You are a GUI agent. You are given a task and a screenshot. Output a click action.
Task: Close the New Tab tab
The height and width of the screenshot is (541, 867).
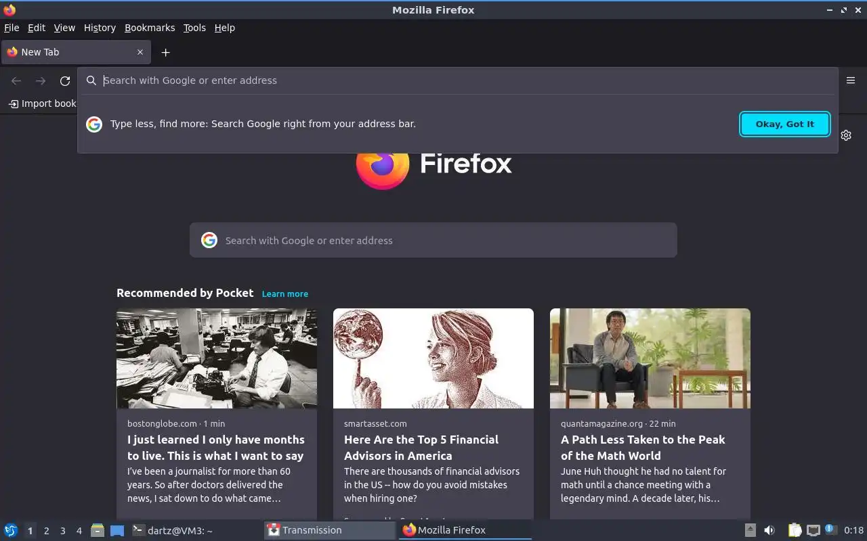pos(140,52)
